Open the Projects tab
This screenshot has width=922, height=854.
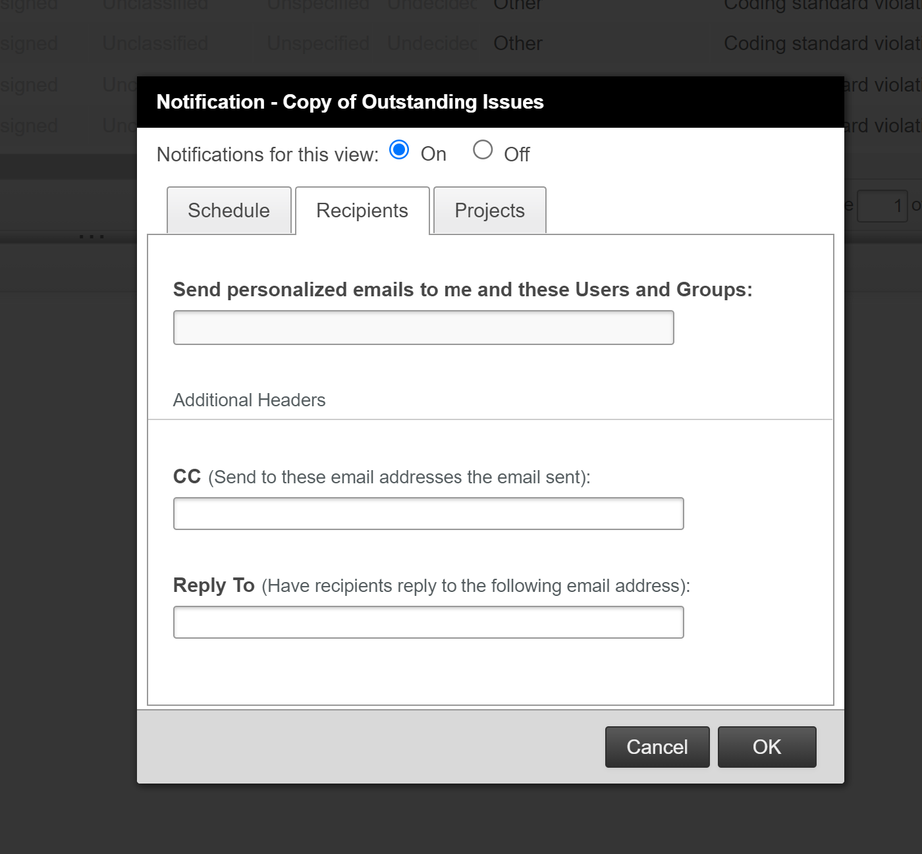489,210
